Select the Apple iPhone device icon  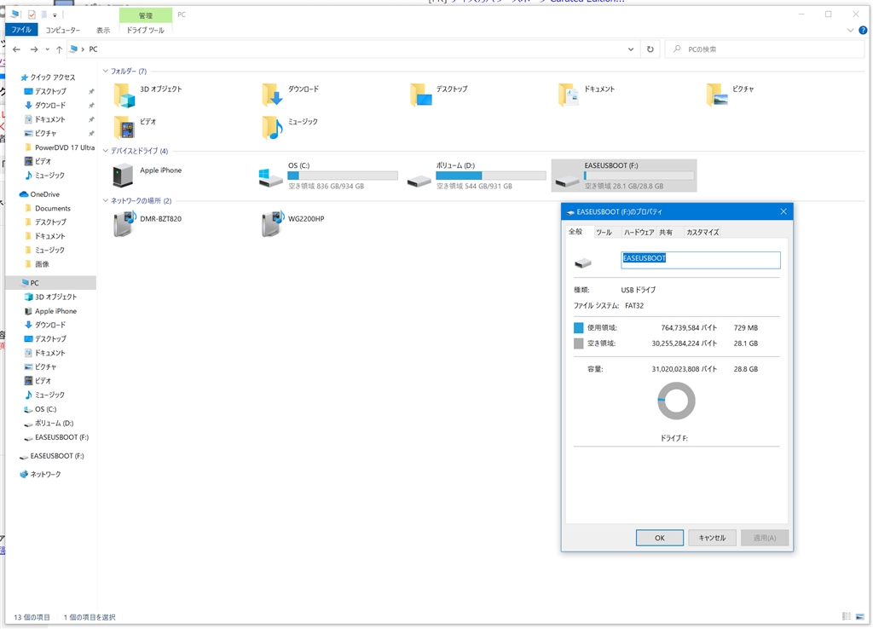click(x=123, y=176)
